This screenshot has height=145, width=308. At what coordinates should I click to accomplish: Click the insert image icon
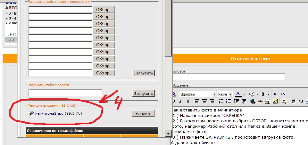point(275,101)
